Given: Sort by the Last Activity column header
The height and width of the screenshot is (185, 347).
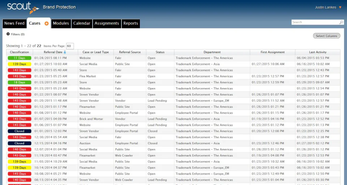Looking at the screenshot, I should [x=318, y=52].
